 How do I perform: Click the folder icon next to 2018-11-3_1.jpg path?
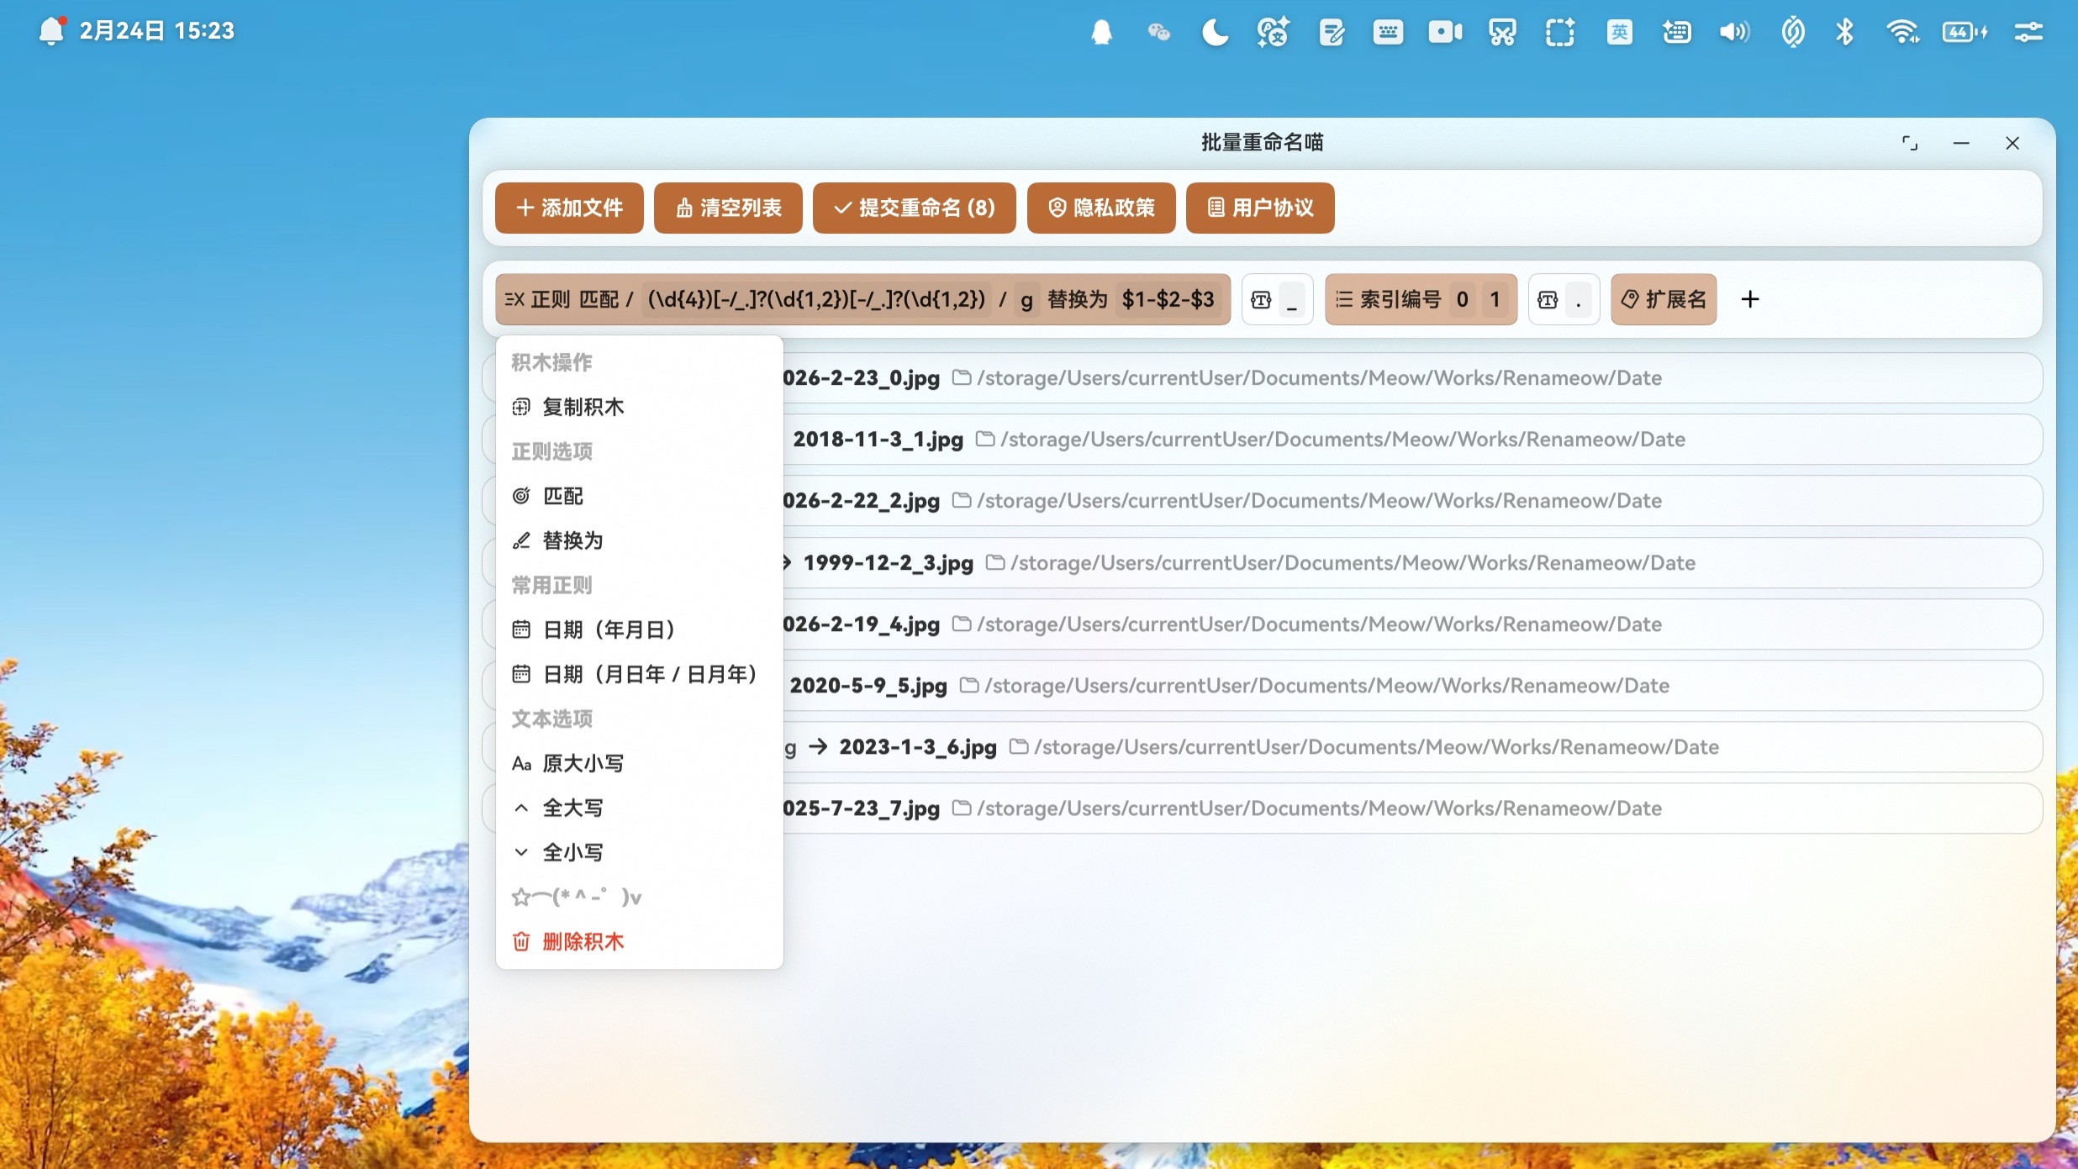click(x=985, y=439)
